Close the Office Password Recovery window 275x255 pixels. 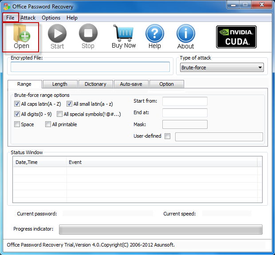pyautogui.click(x=262, y=4)
